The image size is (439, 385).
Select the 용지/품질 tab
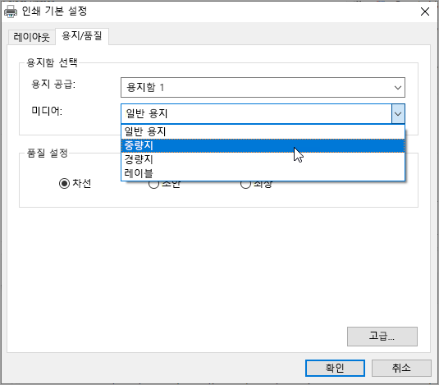(x=82, y=36)
